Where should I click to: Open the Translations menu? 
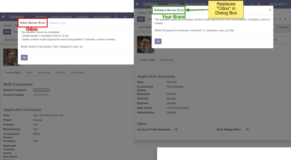pyautogui.click(x=82, y=17)
